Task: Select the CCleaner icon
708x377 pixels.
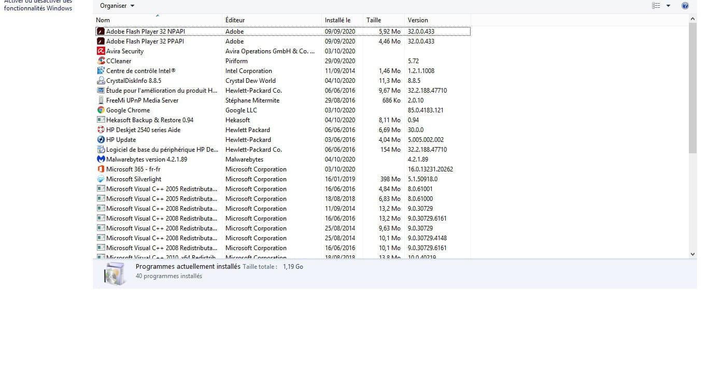Action: tap(101, 61)
